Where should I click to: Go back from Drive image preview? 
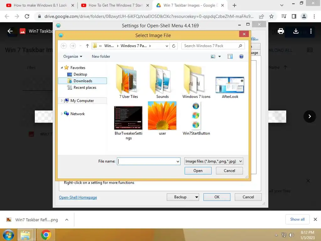(x=10, y=31)
